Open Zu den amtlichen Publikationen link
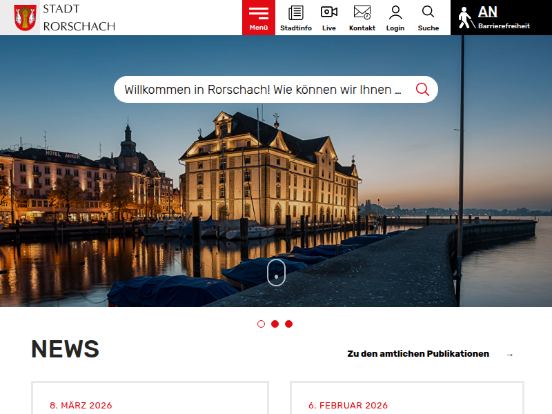552x414 pixels. pos(418,354)
